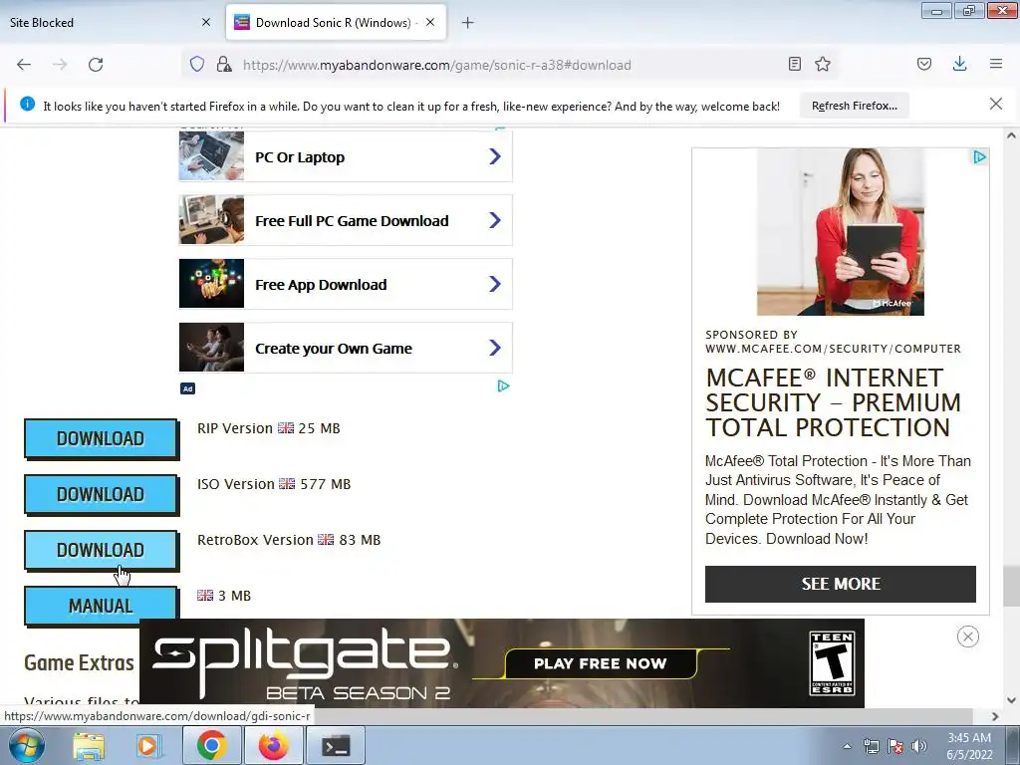The image size is (1020, 765).
Task: Click PLAY FREE NOW on Splitgate banner
Action: (600, 663)
